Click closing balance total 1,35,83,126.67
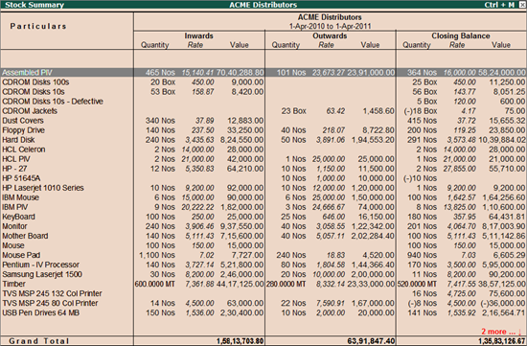The image size is (527, 346). pyautogui.click(x=502, y=341)
